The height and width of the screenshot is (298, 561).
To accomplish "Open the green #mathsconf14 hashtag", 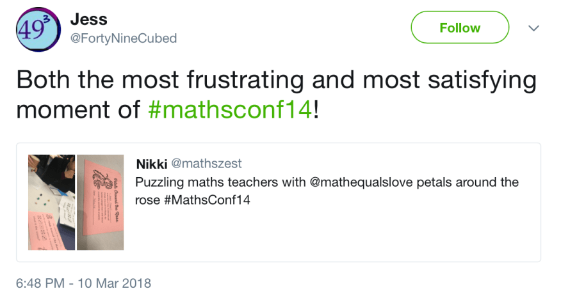I will tap(231, 109).
